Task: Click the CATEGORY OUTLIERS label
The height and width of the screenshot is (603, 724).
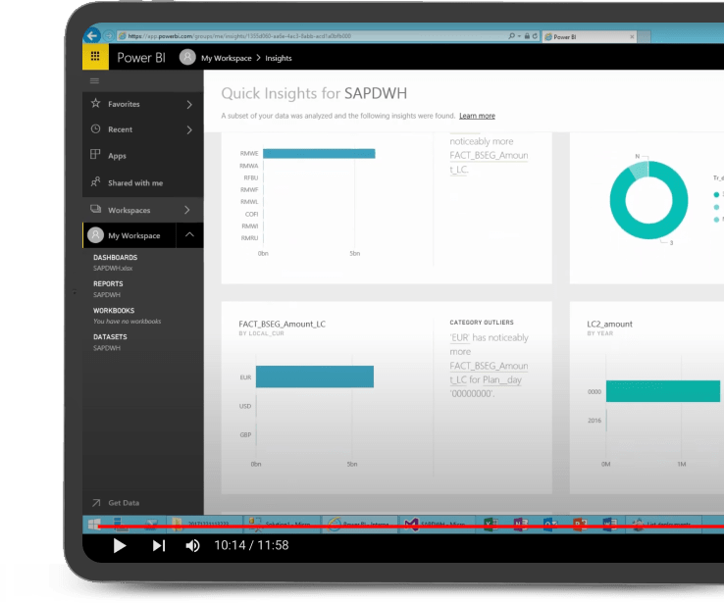Action: point(482,323)
